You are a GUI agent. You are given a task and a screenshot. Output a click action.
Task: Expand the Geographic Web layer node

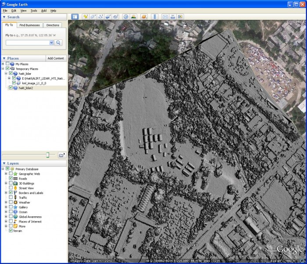pyautogui.click(x=6, y=173)
